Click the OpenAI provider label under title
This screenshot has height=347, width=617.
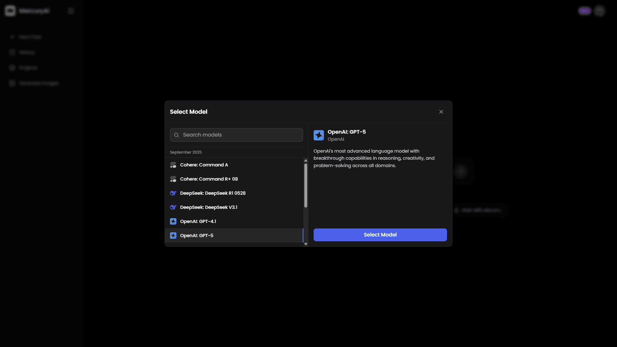coord(336,139)
